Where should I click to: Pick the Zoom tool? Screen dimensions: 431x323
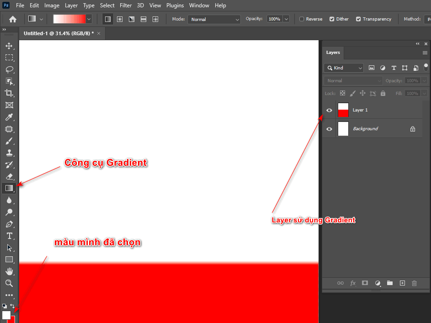(x=9, y=283)
